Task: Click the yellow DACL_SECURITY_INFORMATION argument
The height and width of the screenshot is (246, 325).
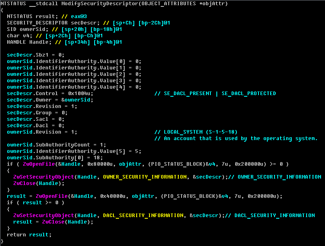Action: tap(143, 216)
